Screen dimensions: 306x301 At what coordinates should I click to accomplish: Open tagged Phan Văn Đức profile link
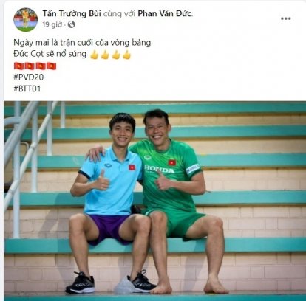coord(165,13)
